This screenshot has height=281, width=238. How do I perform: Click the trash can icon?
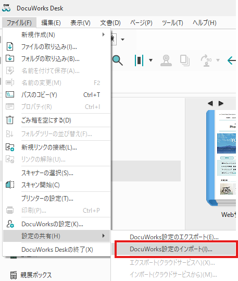(10, 120)
